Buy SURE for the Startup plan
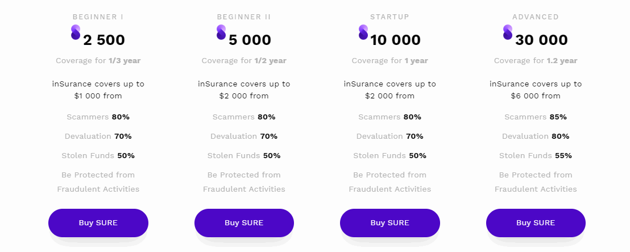 389,222
